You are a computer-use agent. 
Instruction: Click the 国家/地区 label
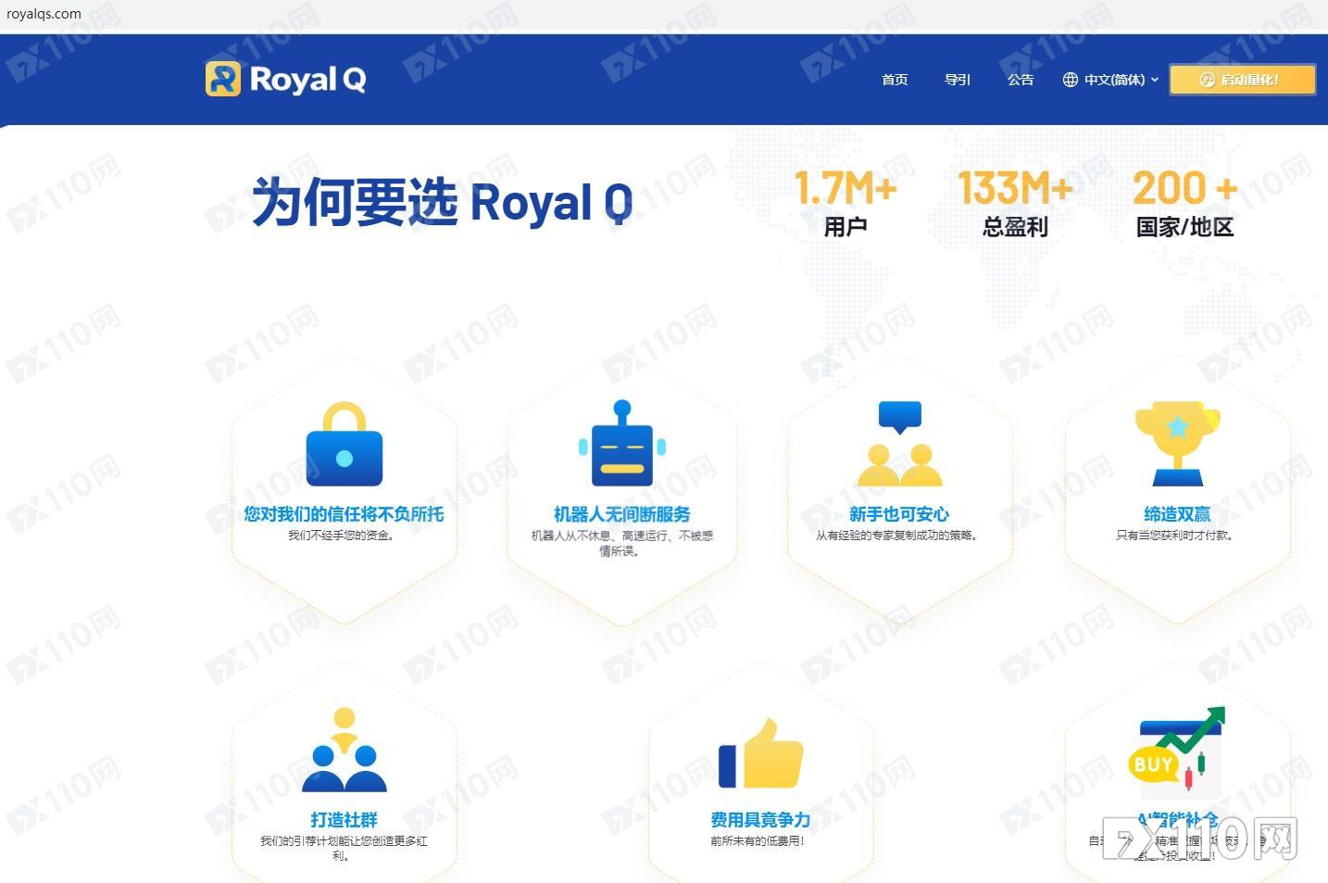[1185, 227]
